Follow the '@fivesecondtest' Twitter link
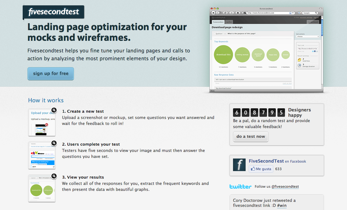347x210 pixels. pyautogui.click(x=285, y=186)
